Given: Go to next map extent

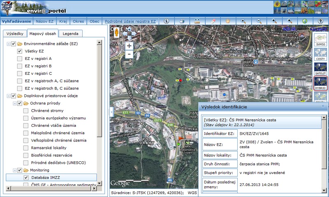Looking at the screenshot, I should click(290, 21).
